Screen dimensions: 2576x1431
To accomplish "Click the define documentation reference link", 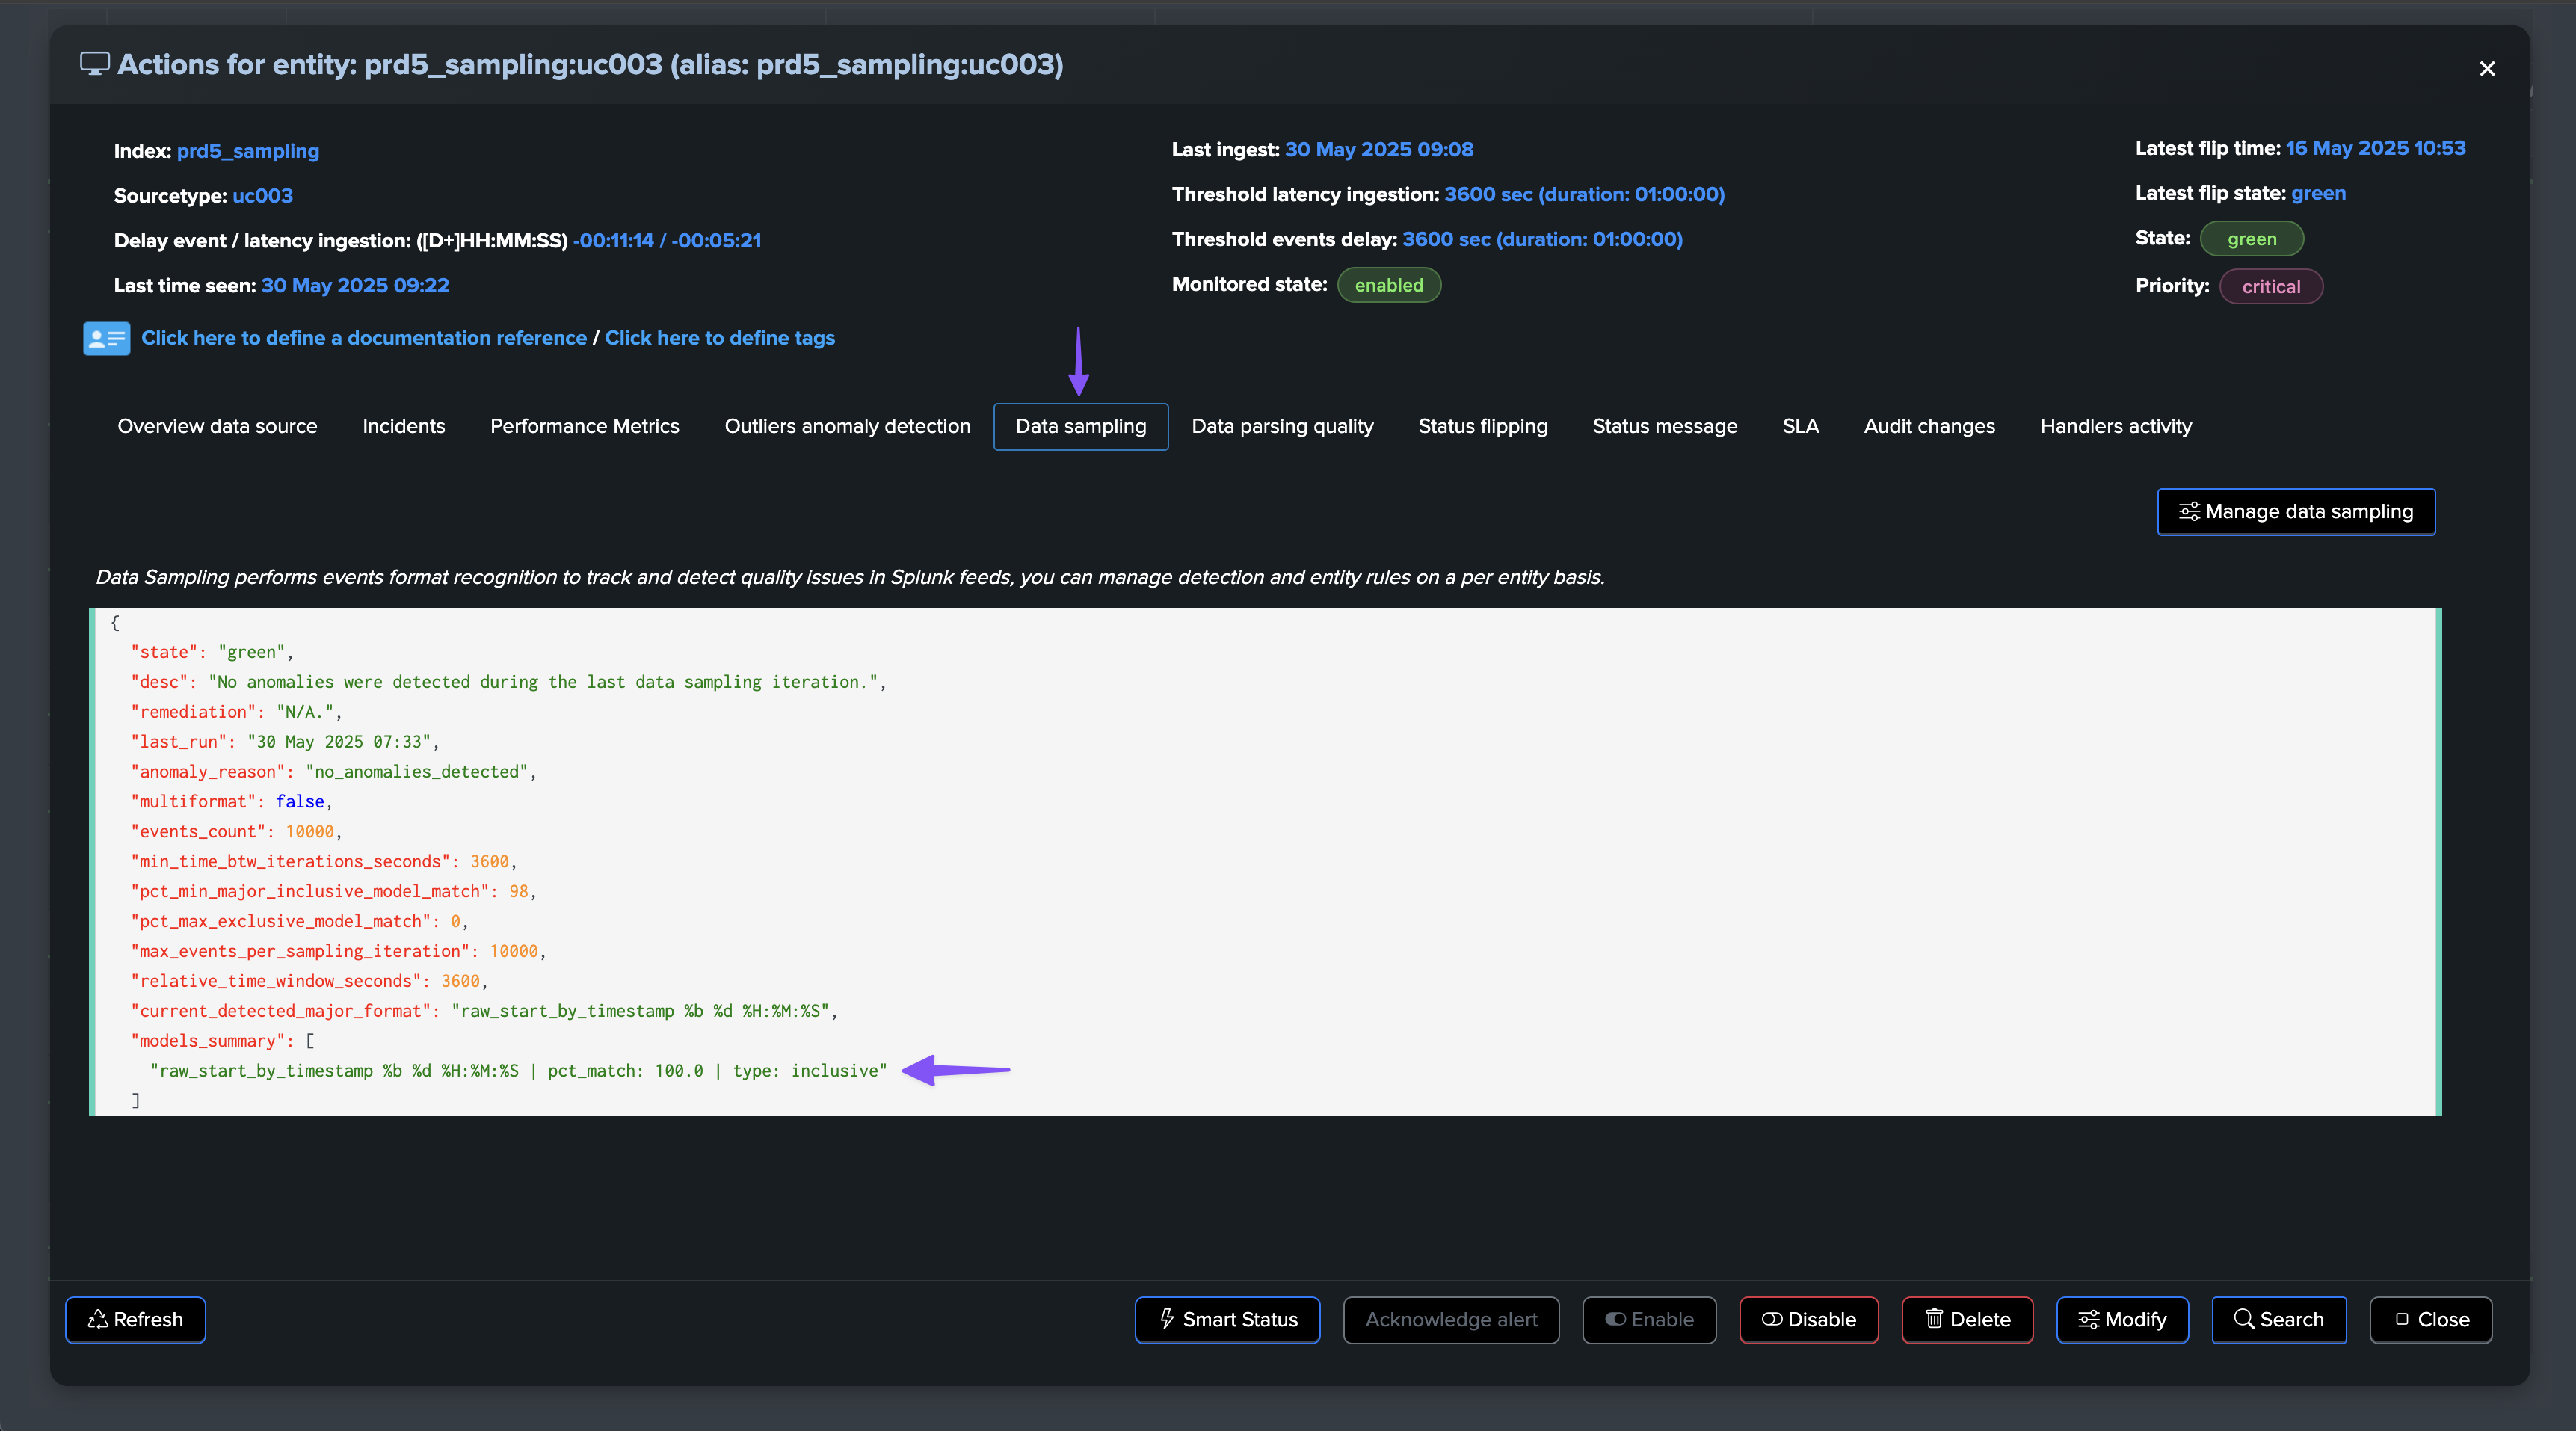I will coord(364,338).
